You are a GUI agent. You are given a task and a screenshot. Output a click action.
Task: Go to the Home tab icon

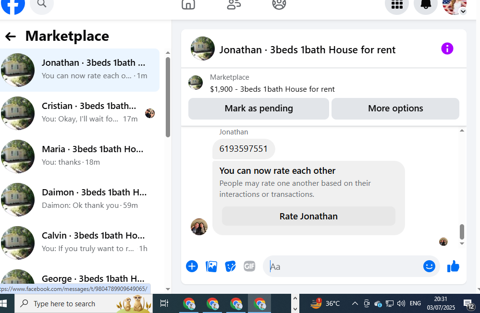188,4
